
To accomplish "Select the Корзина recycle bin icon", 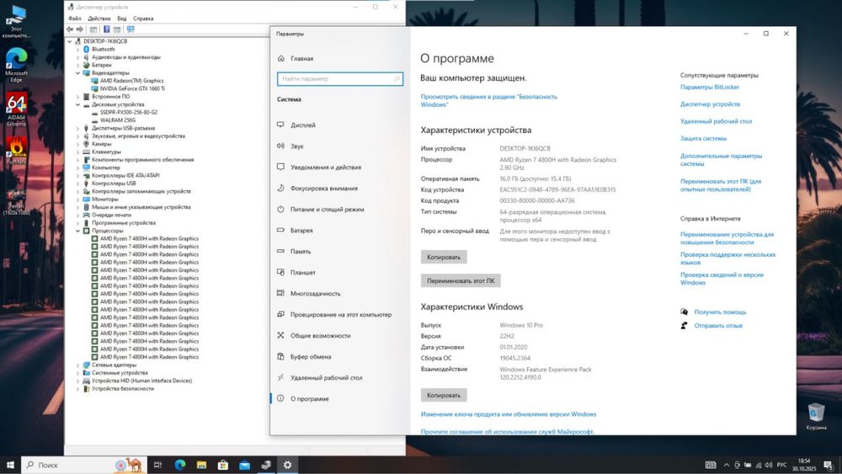I will click(x=816, y=417).
